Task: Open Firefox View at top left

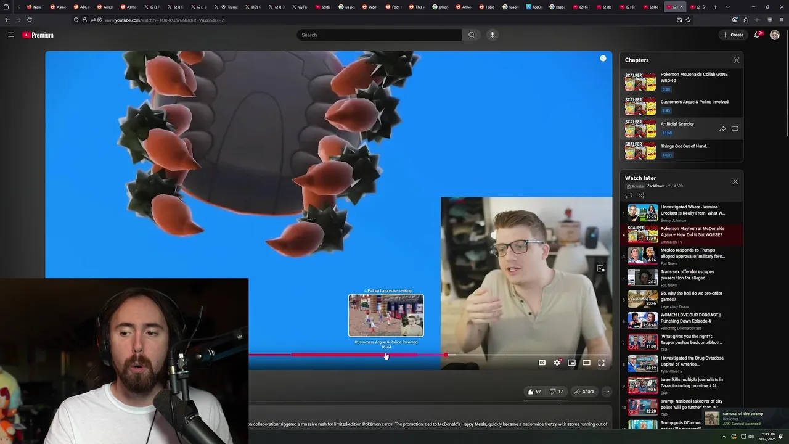Action: click(6, 7)
